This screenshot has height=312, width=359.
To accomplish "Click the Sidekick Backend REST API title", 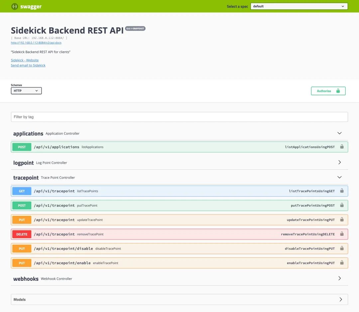I will (67, 31).
